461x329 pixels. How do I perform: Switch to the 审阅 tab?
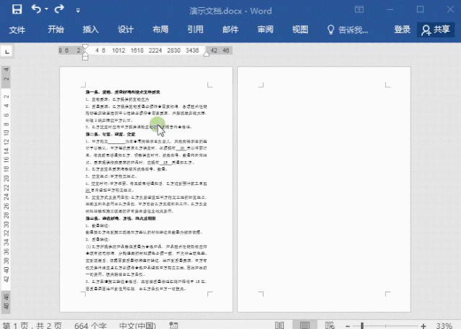266,30
